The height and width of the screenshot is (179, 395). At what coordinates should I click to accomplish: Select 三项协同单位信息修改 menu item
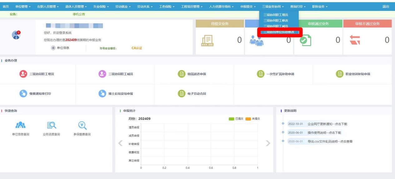(279, 32)
